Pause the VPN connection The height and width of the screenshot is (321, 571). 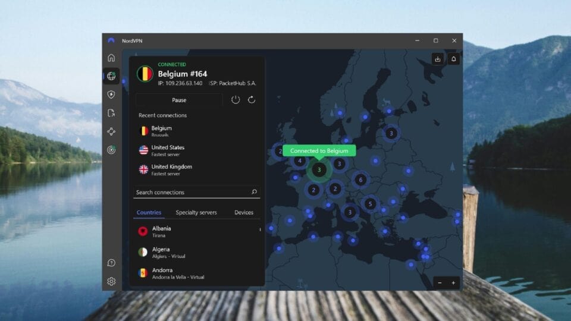click(179, 100)
